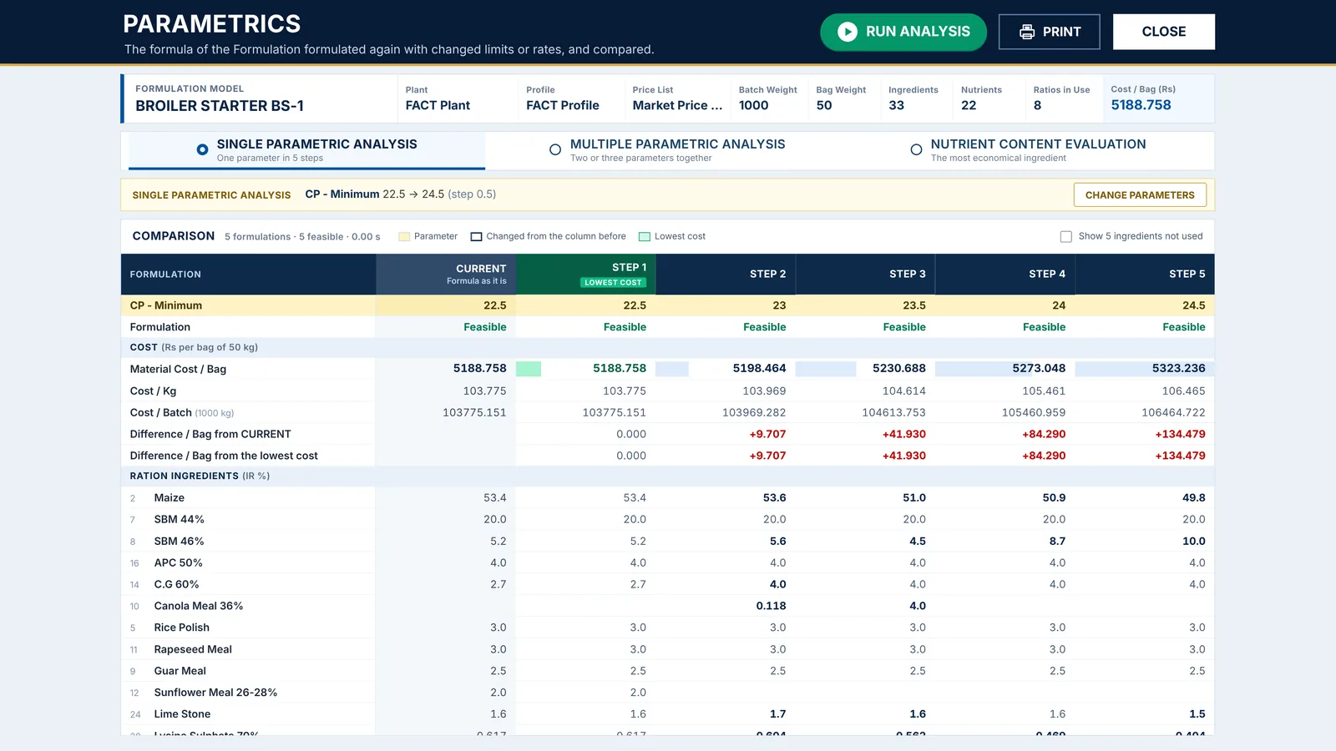Screen dimensions: 1336x751
Task: Click the Lime Stone ingredient label
Action: tap(182, 714)
